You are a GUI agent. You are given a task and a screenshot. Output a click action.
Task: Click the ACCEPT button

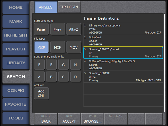coord(69,119)
